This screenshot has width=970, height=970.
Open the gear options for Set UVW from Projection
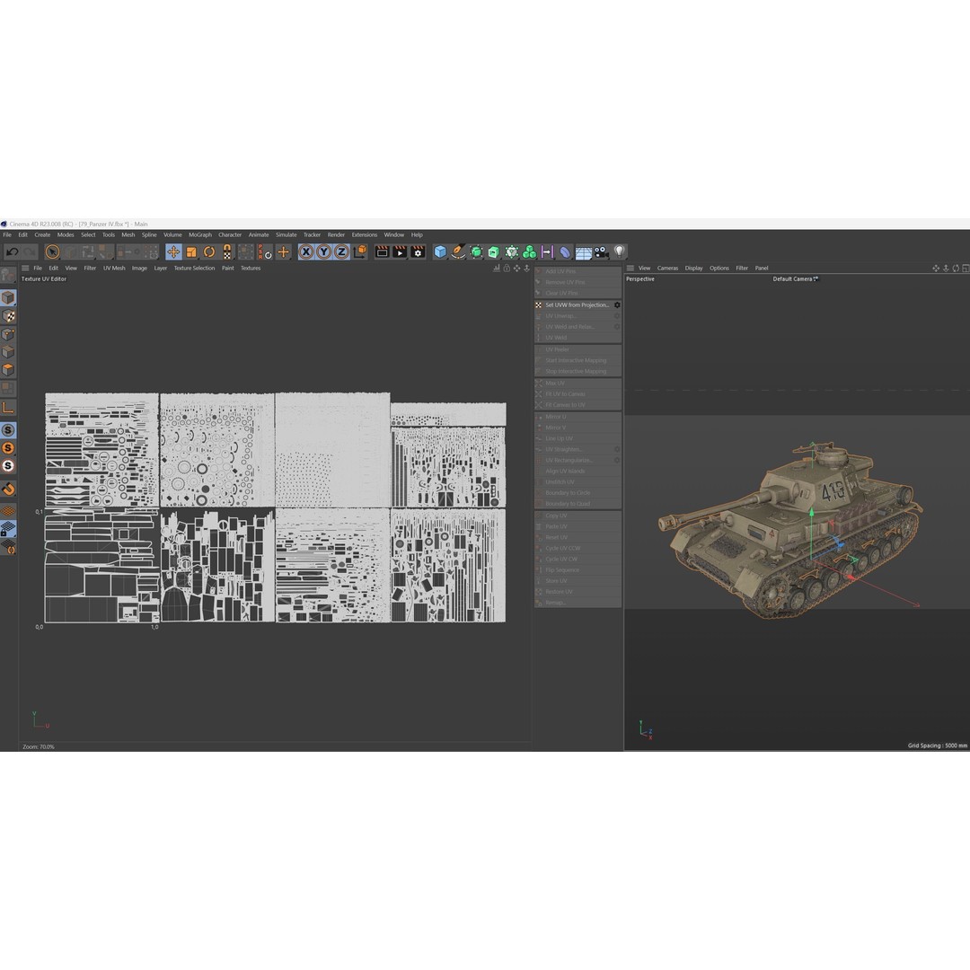[x=617, y=304]
